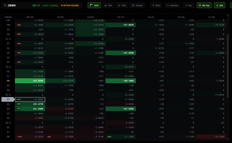Click the +21.607K cell at strike 100

coord(120,25)
